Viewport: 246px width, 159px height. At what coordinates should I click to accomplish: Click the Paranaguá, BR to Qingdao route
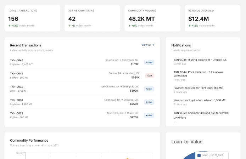pyautogui.click(x=121, y=100)
